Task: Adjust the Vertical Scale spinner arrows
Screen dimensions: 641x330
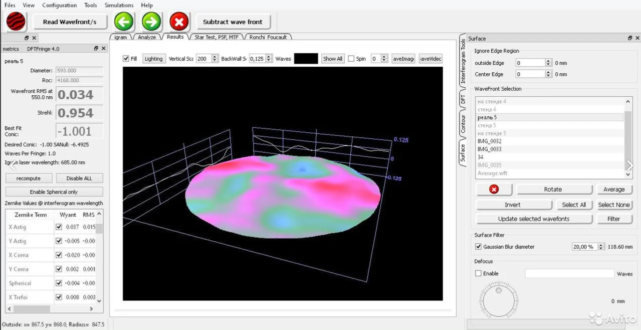Action: pos(214,59)
